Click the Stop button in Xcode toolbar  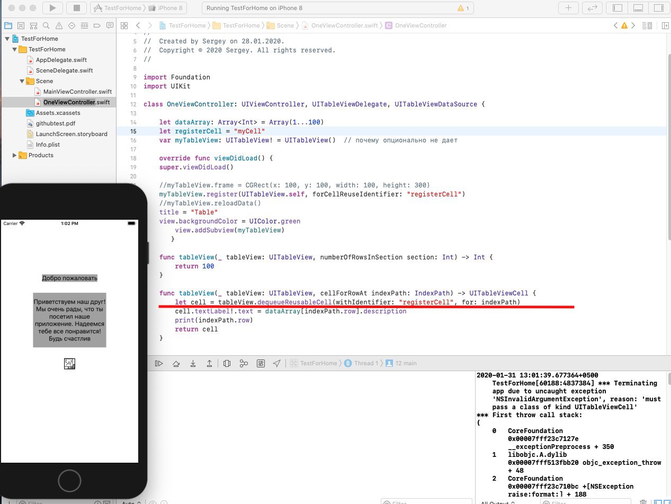pyautogui.click(x=76, y=8)
